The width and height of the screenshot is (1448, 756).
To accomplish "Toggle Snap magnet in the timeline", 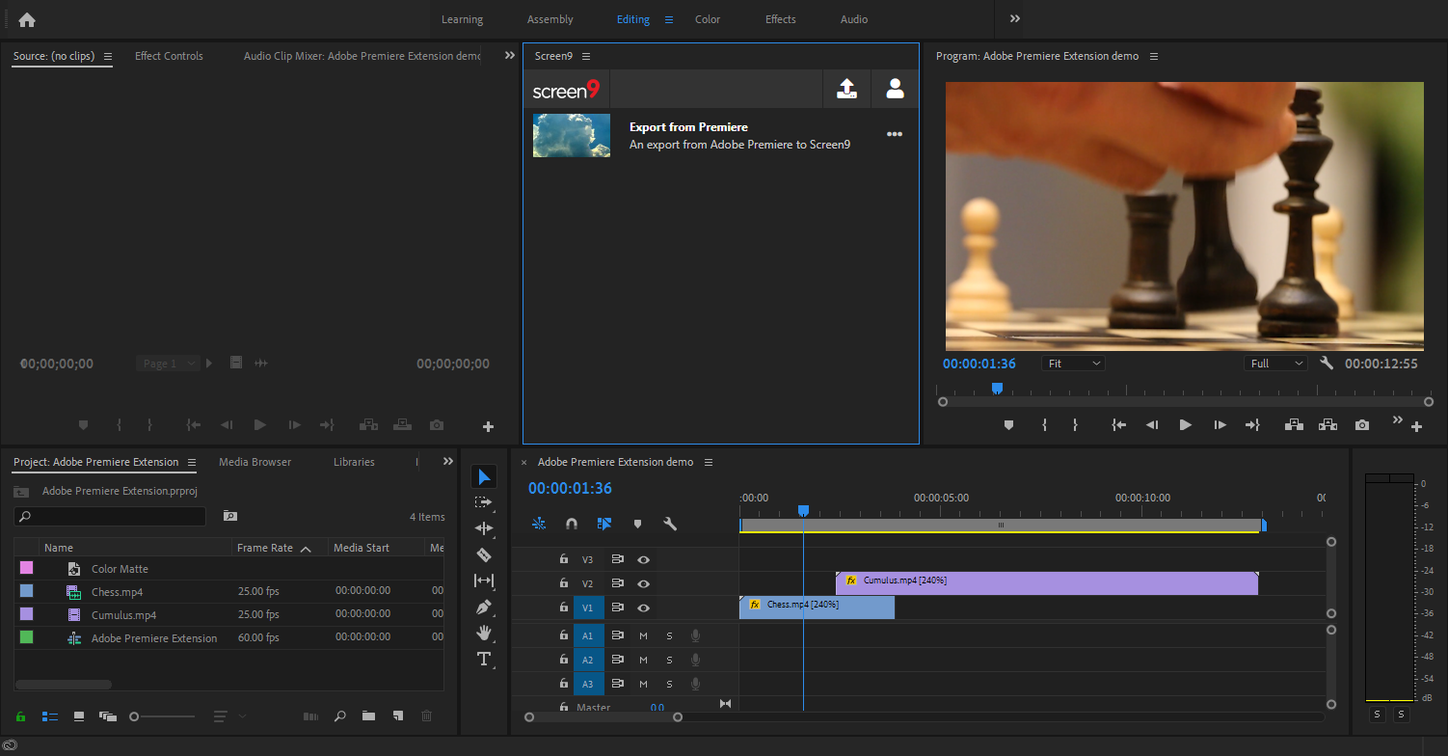I will pyautogui.click(x=572, y=524).
